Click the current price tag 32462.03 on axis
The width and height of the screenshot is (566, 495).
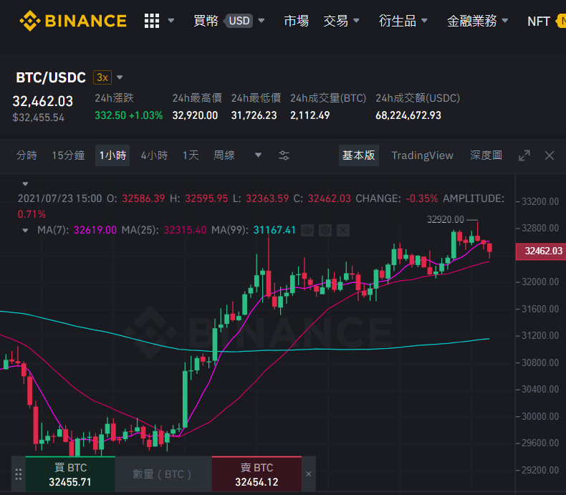(540, 251)
